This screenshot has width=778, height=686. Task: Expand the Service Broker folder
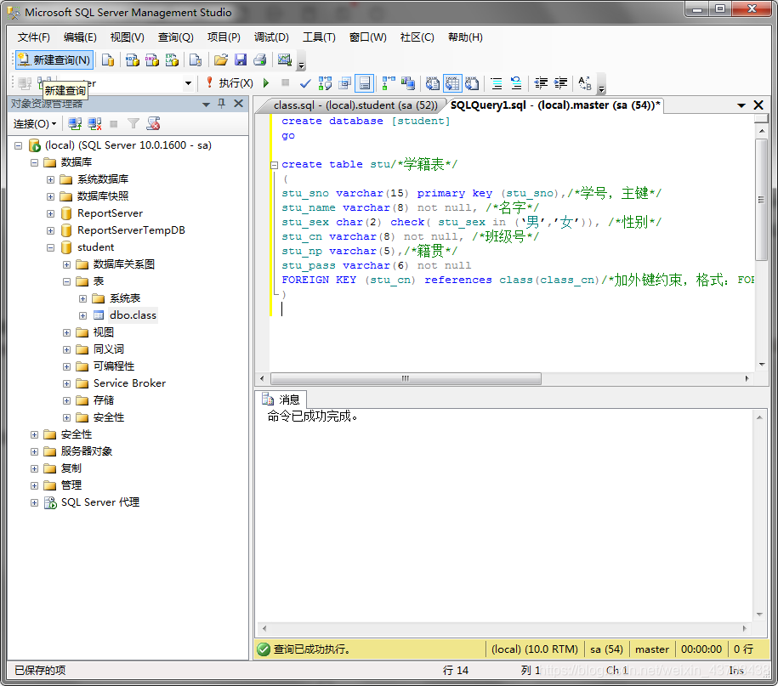(66, 383)
